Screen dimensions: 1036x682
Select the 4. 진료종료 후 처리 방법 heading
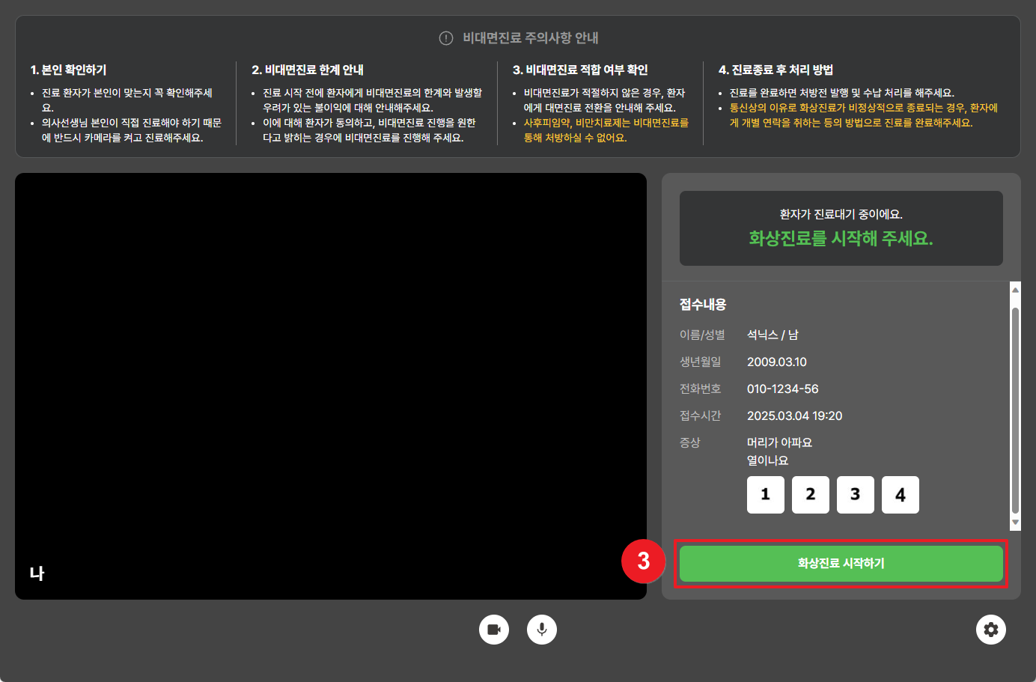point(776,70)
